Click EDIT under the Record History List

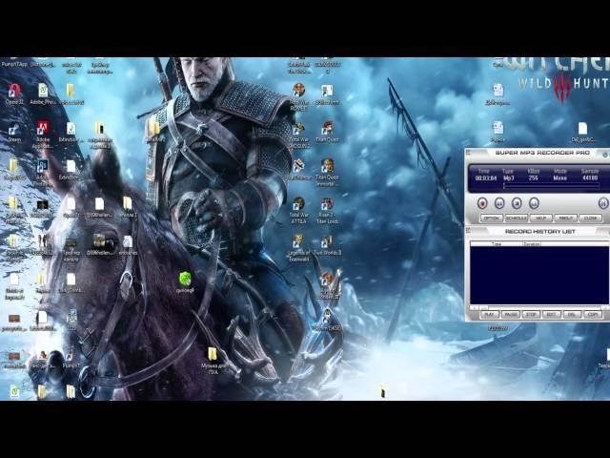click(x=552, y=314)
